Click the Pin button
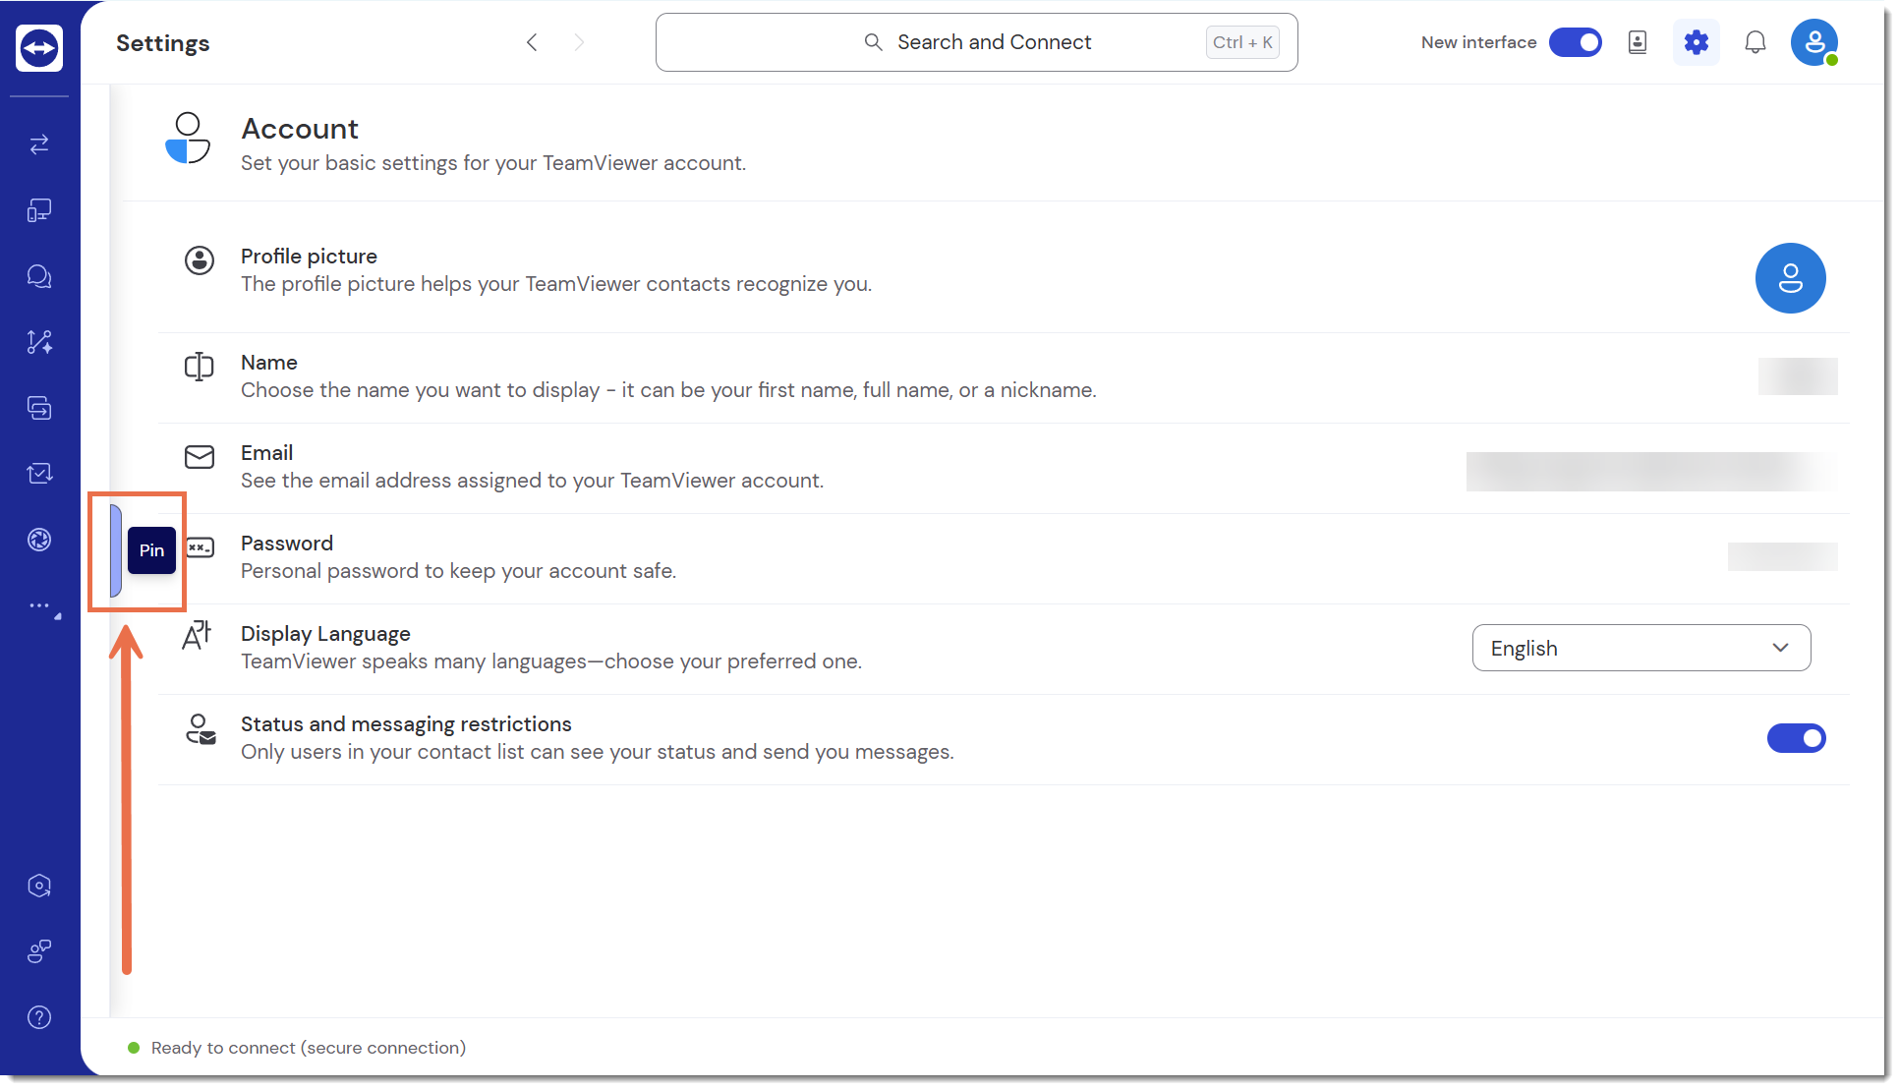 pyautogui.click(x=151, y=550)
